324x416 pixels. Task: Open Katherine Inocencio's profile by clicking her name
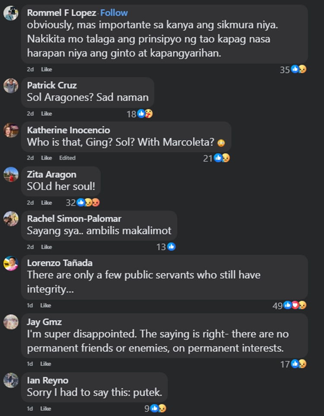click(68, 130)
